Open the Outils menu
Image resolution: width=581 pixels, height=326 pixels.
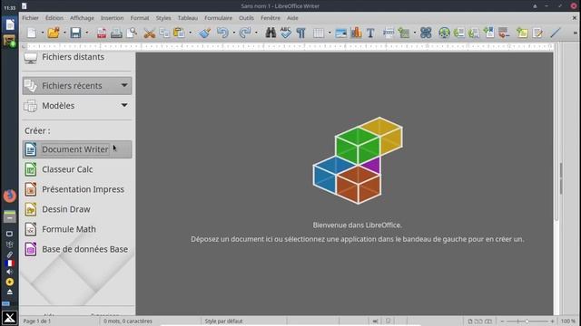click(x=246, y=18)
